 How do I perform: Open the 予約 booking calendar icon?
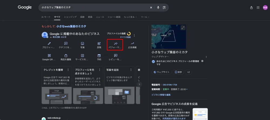click(99, 56)
